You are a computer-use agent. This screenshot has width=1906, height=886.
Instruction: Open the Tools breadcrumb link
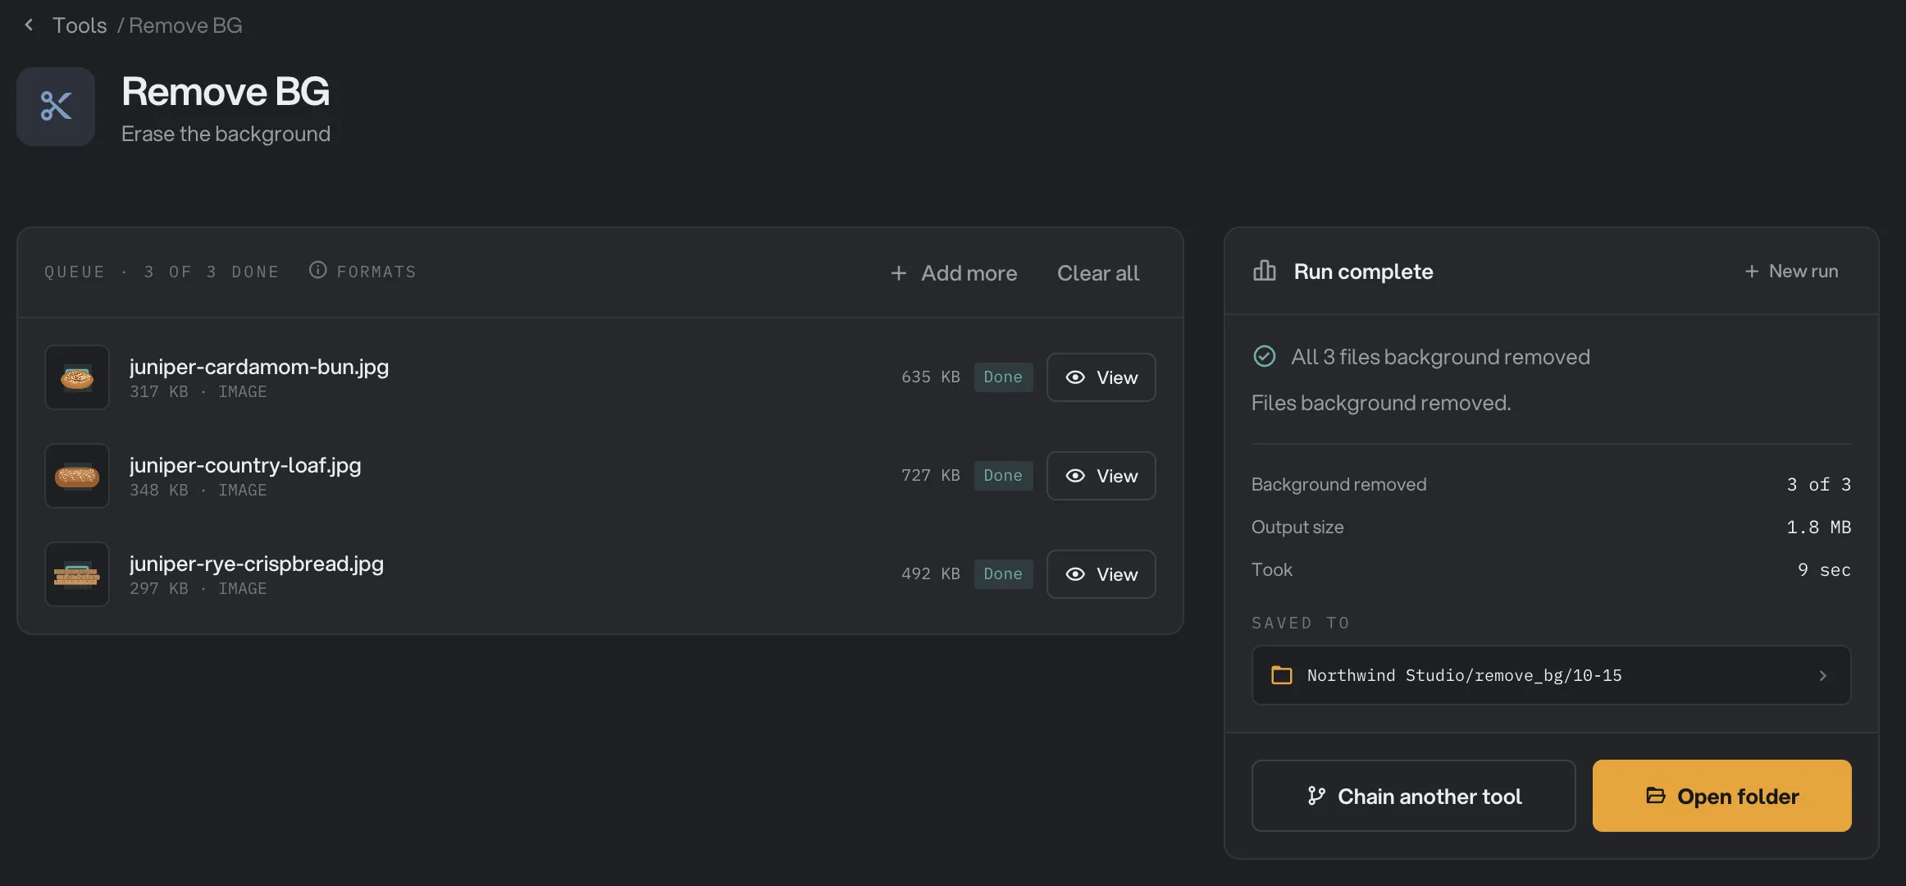coord(80,25)
